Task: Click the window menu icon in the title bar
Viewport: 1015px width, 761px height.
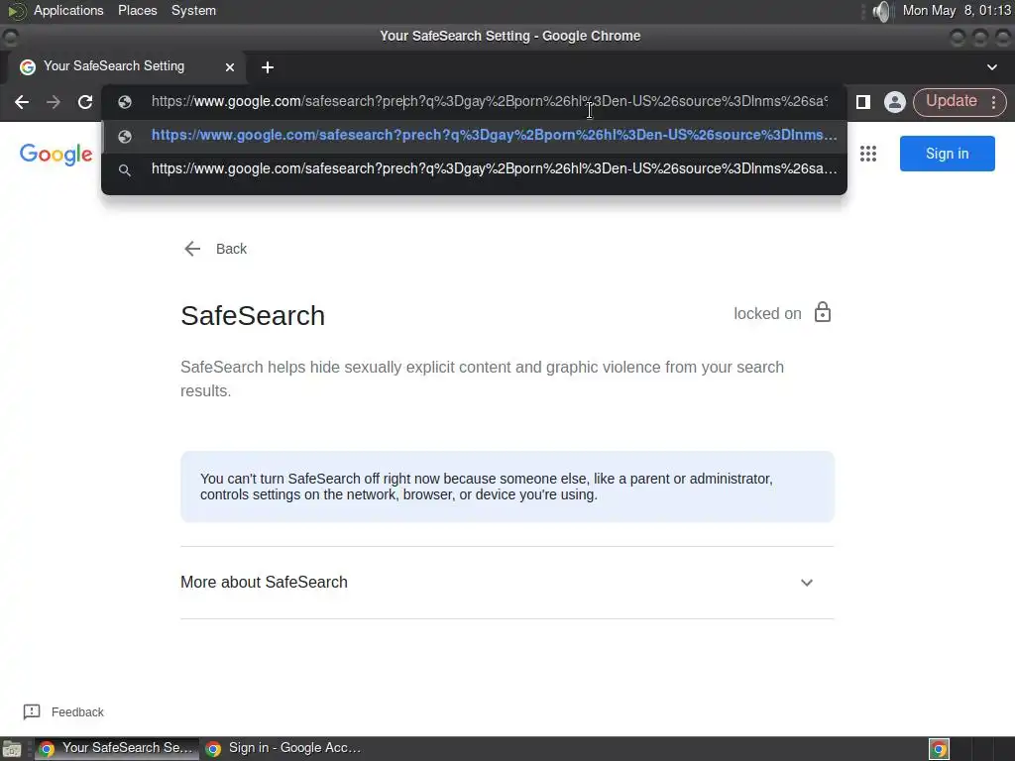Action: (x=10, y=38)
